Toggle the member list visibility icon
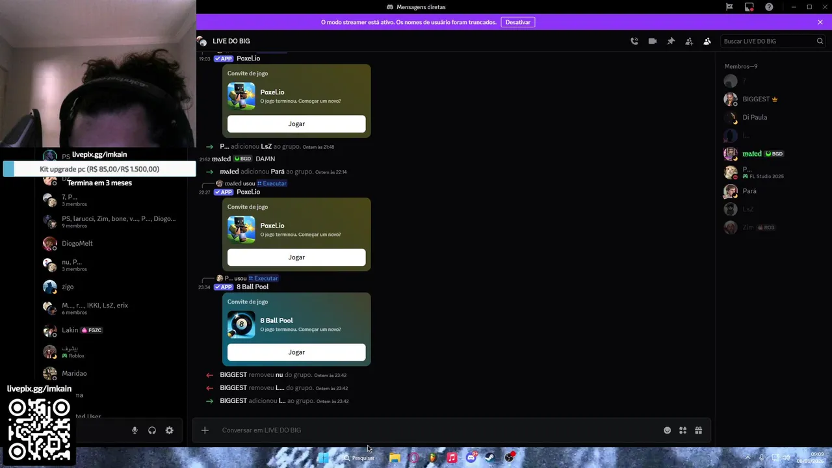The width and height of the screenshot is (832, 468). click(707, 41)
